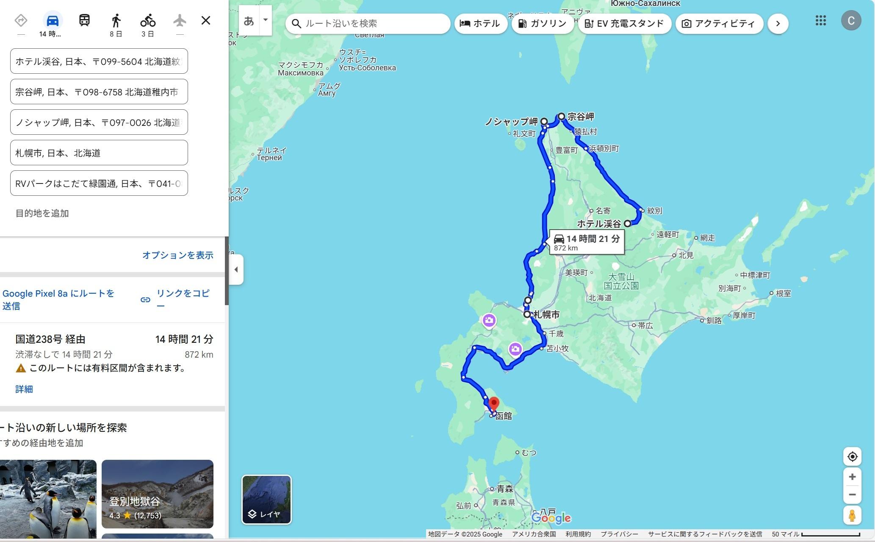Image resolution: width=875 pixels, height=542 pixels.
Task: Filter the route by ホテル chip
Action: [x=480, y=23]
